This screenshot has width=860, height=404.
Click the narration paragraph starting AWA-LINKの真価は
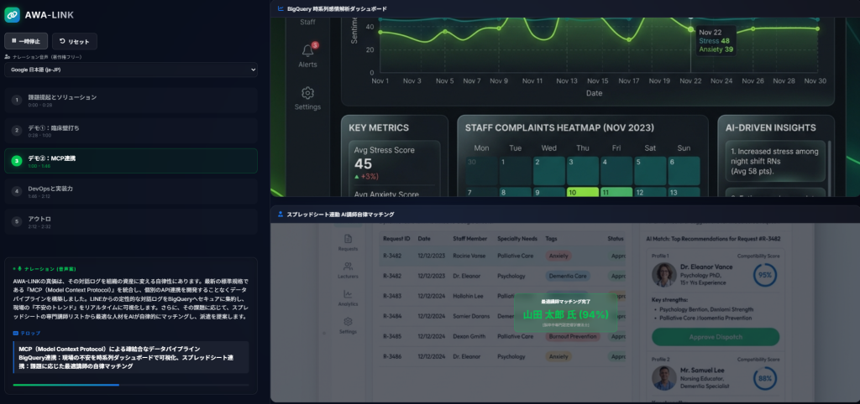point(130,299)
